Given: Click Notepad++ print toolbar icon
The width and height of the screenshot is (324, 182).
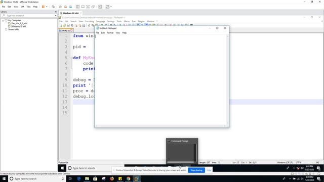Looking at the screenshot, I should (x=84, y=25).
